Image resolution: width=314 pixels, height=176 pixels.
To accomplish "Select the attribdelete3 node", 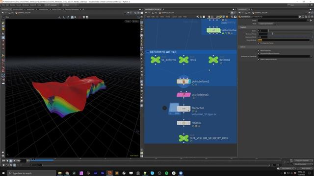I will coord(183,94).
